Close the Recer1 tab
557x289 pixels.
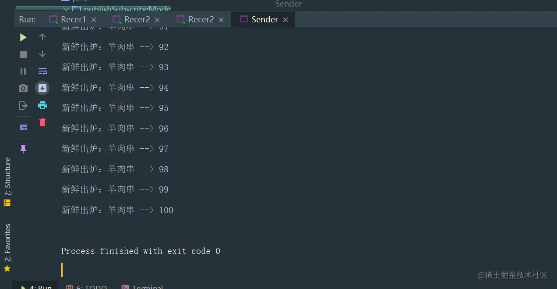click(94, 20)
